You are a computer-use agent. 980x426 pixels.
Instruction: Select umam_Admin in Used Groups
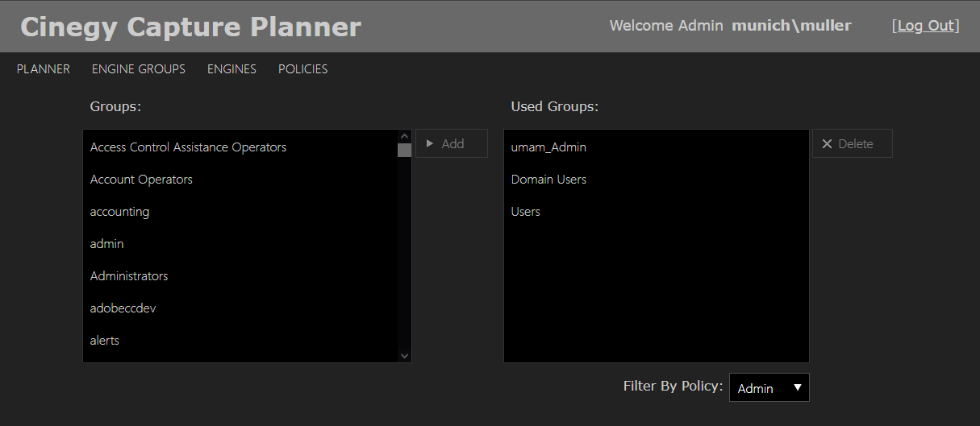click(657, 147)
